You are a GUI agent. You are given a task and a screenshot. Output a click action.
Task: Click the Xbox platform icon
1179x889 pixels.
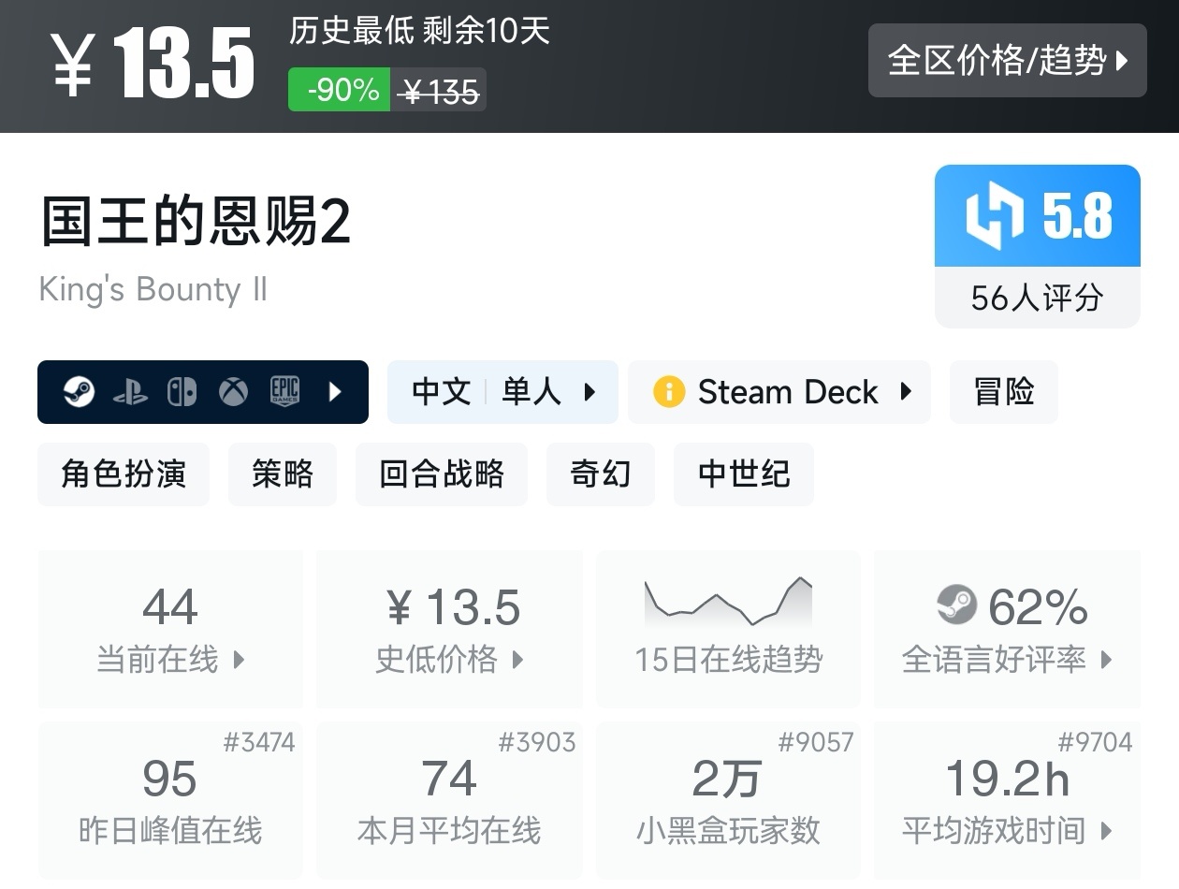pyautogui.click(x=233, y=392)
